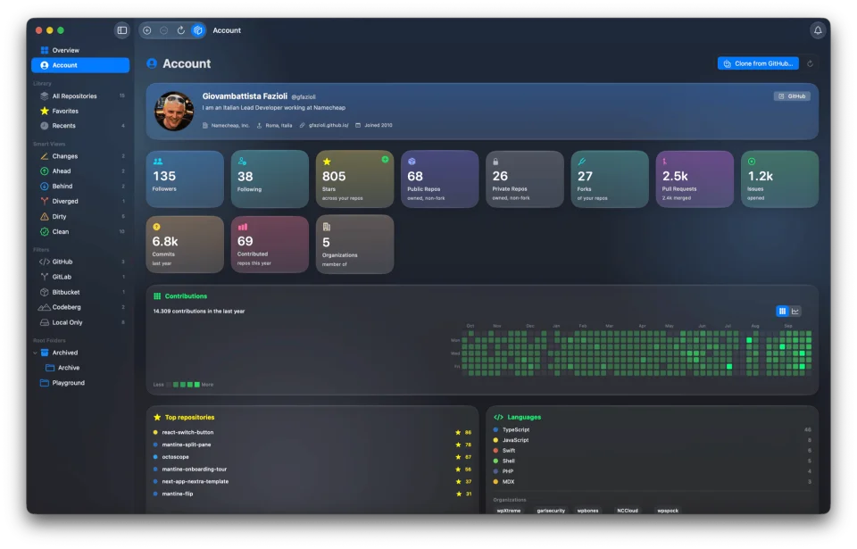
Task: Click the minus toolbar icon
Action: click(164, 30)
